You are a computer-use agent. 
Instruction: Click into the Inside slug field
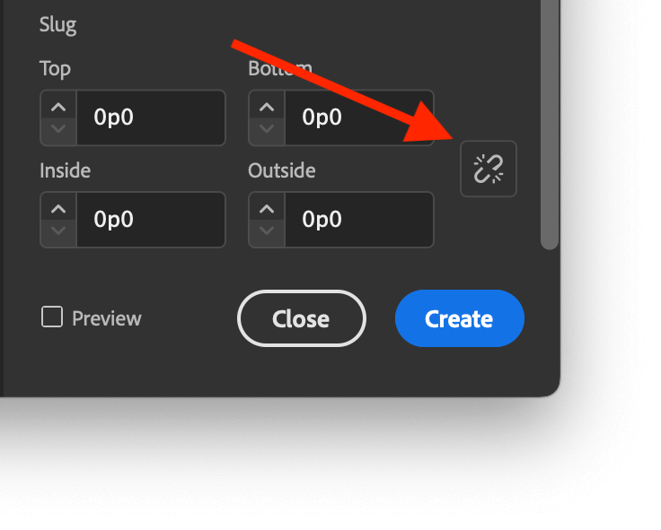pyautogui.click(x=151, y=220)
